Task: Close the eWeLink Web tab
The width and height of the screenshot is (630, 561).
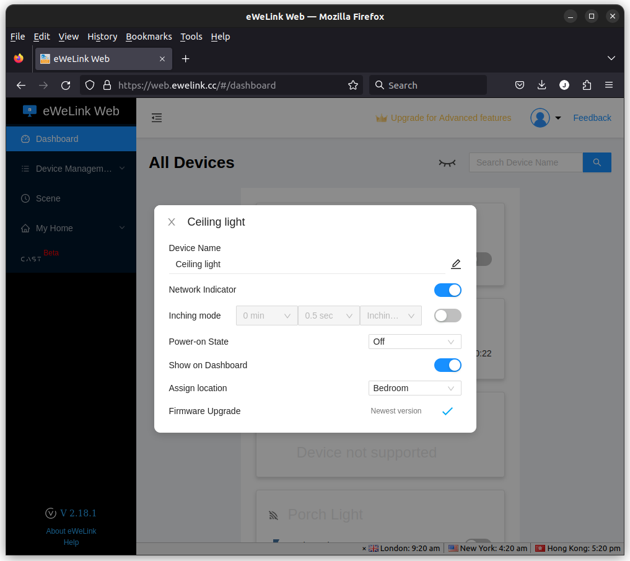Action: point(162,59)
